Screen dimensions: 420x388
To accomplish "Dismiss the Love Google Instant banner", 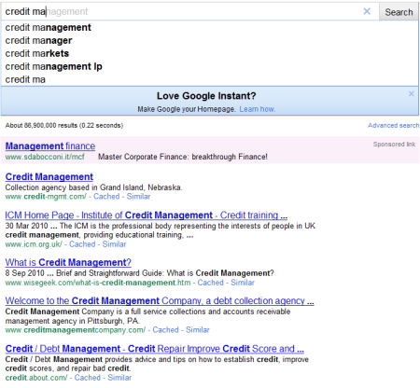I will (412, 93).
